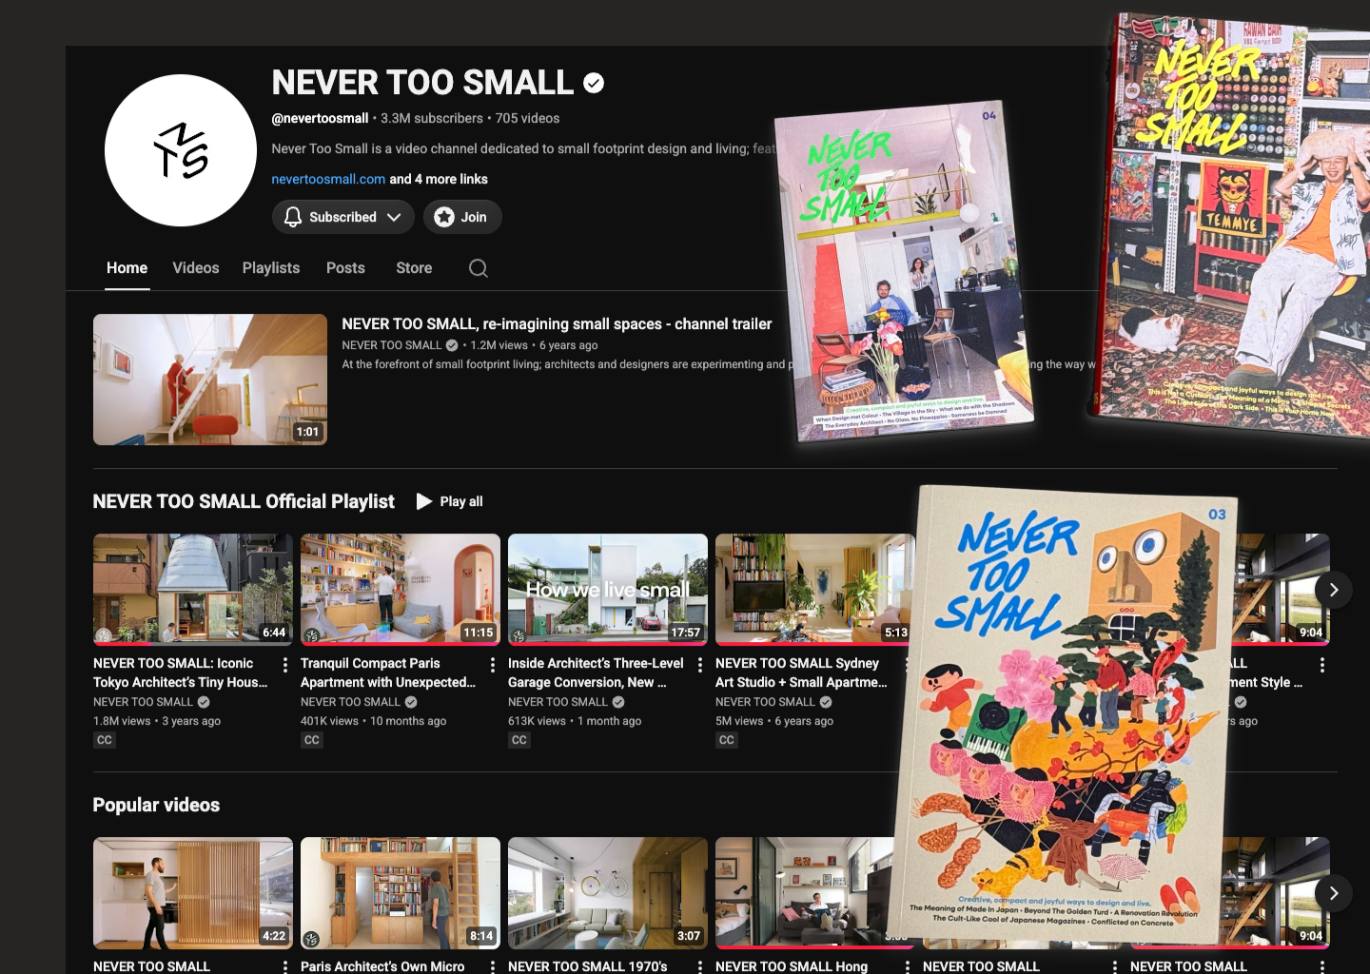Image resolution: width=1370 pixels, height=974 pixels.
Task: Open Subscribed notification dropdown
Action: point(343,217)
